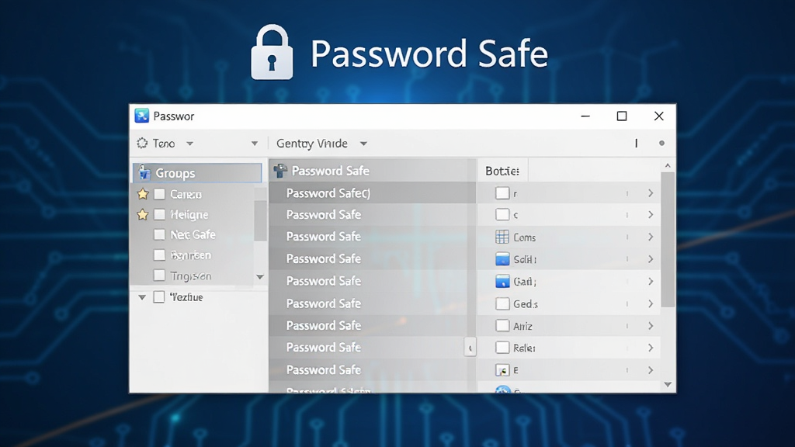This screenshot has width=795, height=447.
Task: Minimize the Passwor window
Action: [x=585, y=116]
